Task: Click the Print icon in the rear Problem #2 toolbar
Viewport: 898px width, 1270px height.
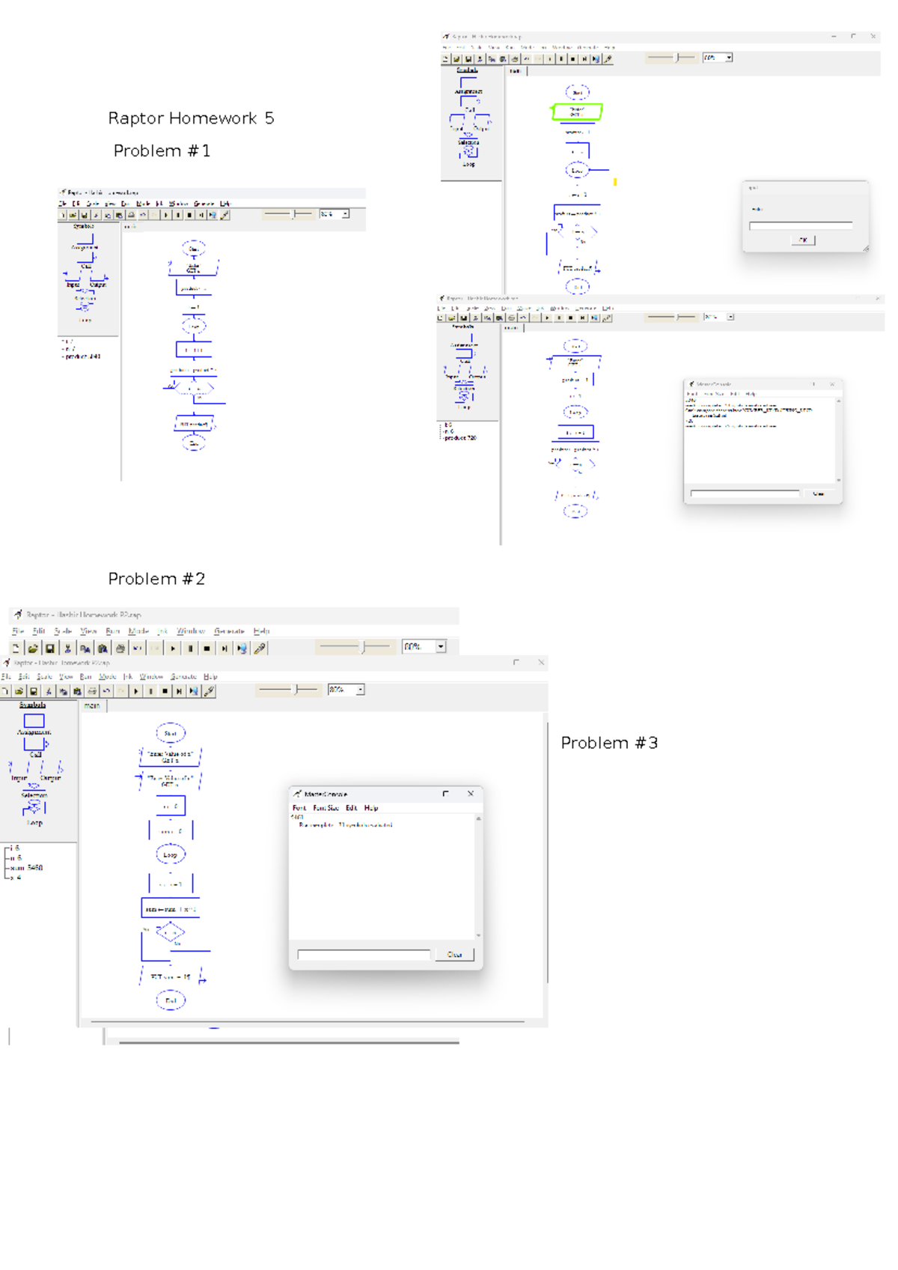Action: pyautogui.click(x=120, y=648)
